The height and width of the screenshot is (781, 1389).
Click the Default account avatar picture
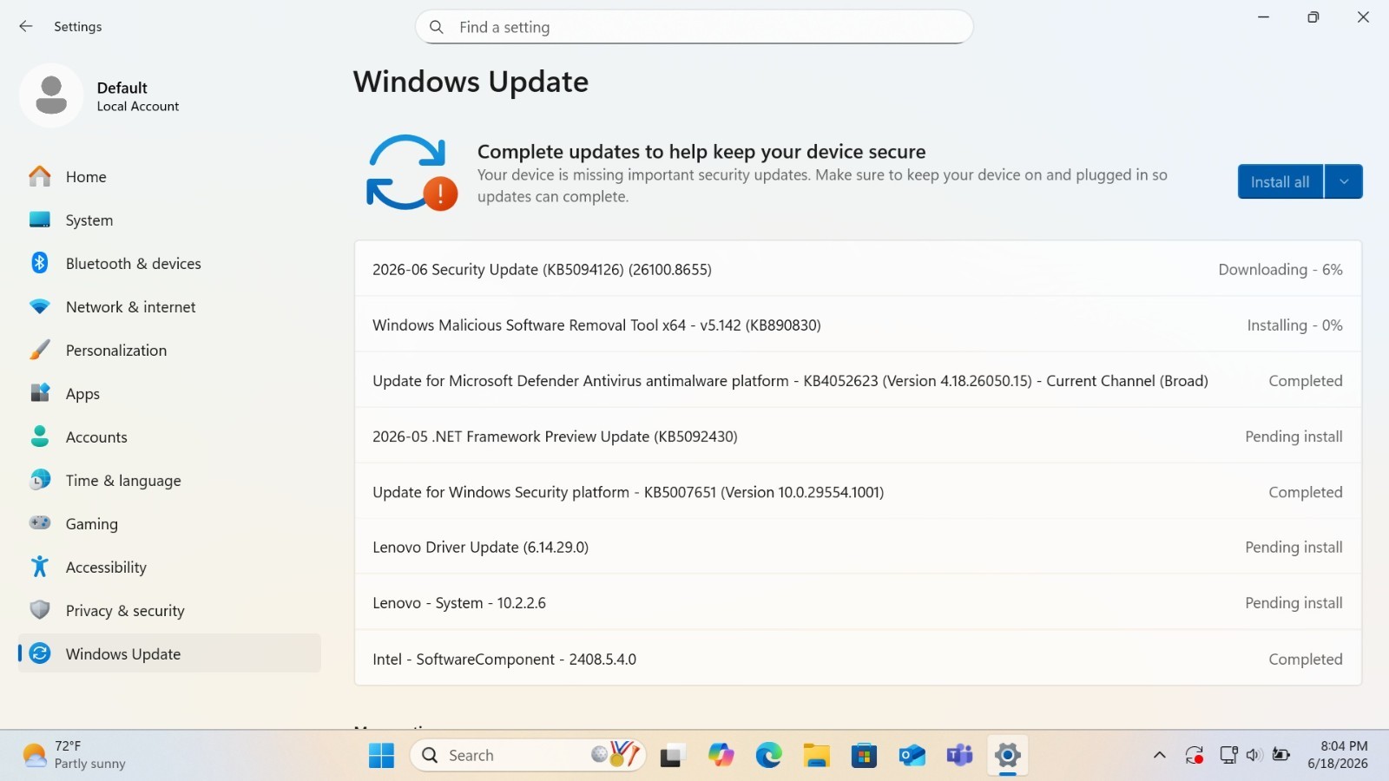coord(51,95)
